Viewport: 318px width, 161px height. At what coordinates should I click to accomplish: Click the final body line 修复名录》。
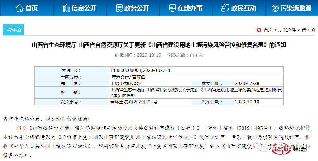click(x=18, y=155)
